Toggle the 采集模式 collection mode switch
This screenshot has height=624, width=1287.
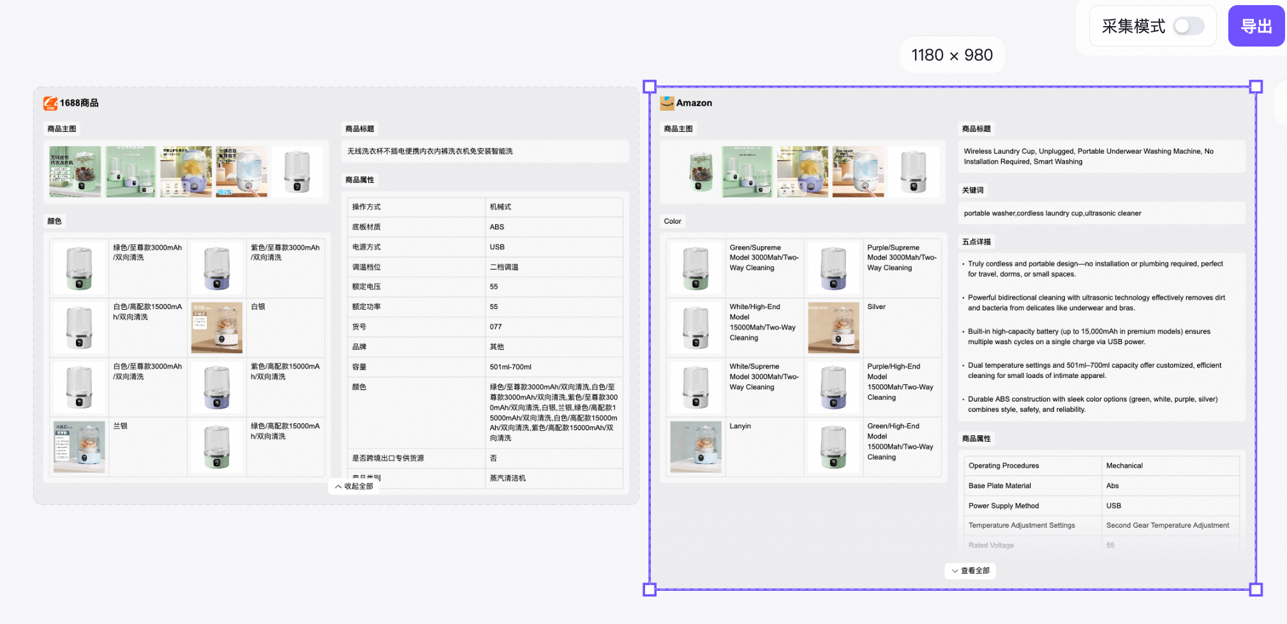point(1187,26)
